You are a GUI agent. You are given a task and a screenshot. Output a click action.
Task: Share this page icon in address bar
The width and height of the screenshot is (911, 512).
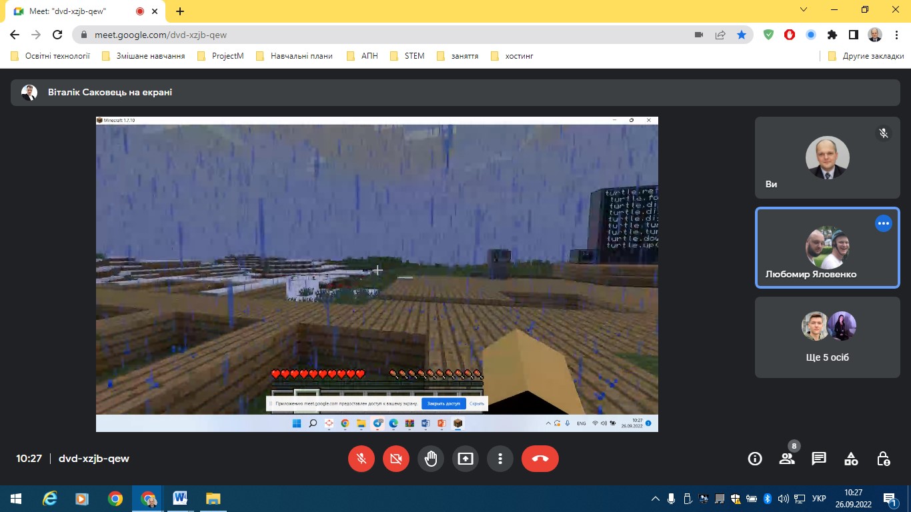pyautogui.click(x=720, y=35)
